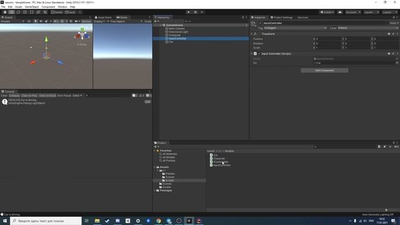Open custom editor tools icon
Screen dimensions: 400x225
[45, 12]
